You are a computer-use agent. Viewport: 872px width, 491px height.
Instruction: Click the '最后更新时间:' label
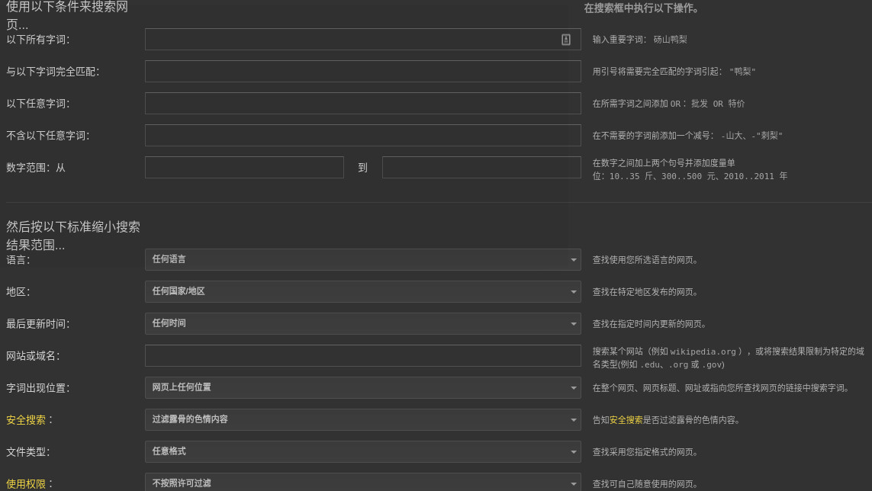coord(38,323)
